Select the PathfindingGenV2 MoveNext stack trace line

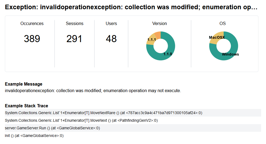tap(81, 120)
